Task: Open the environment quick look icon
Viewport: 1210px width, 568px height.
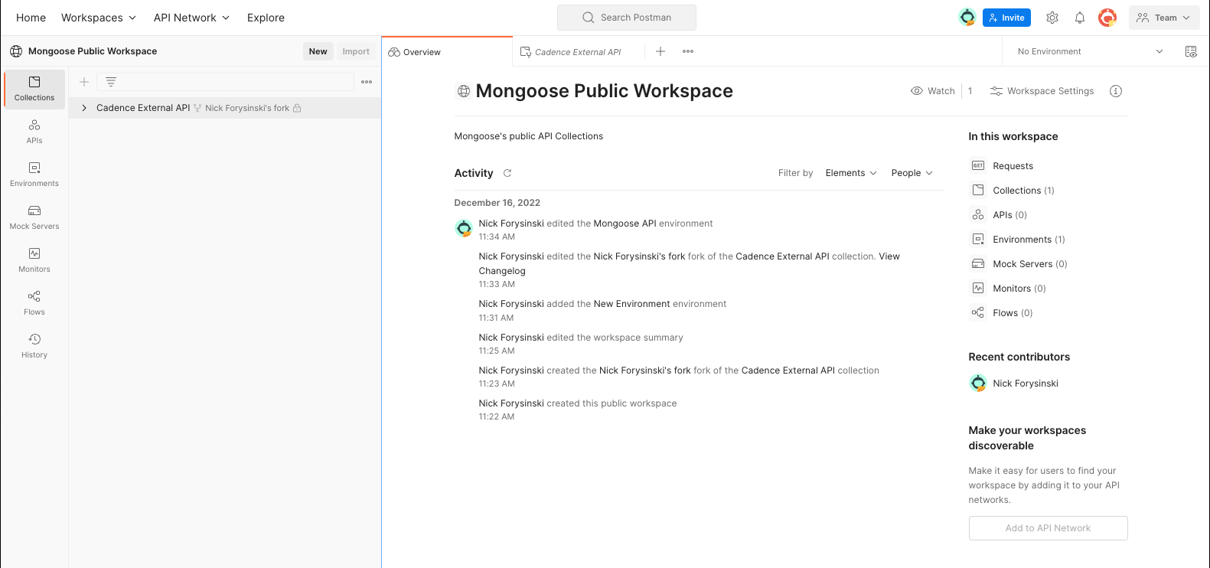Action: (x=1190, y=51)
